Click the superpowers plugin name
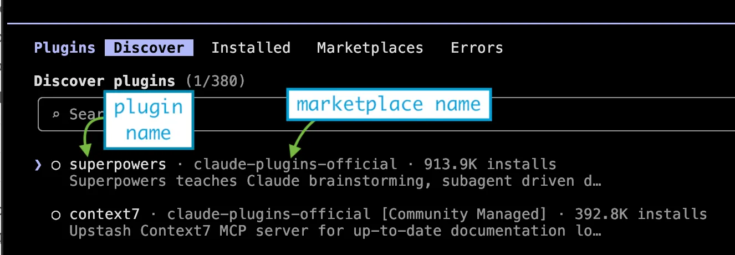This screenshot has height=255, width=735. coord(118,165)
